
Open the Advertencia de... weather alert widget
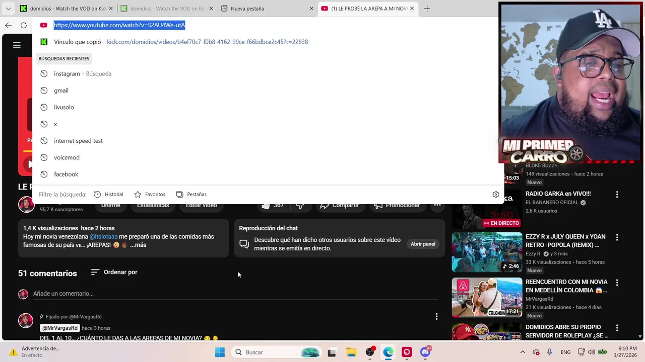coord(35,352)
